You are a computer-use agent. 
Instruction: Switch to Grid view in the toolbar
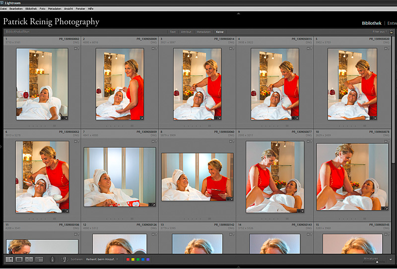click(9, 259)
